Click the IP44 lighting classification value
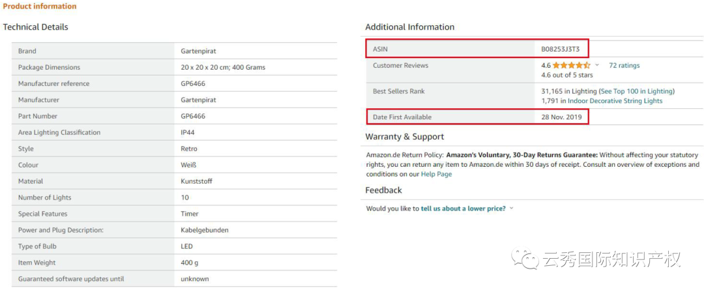704x290 pixels. coord(188,132)
